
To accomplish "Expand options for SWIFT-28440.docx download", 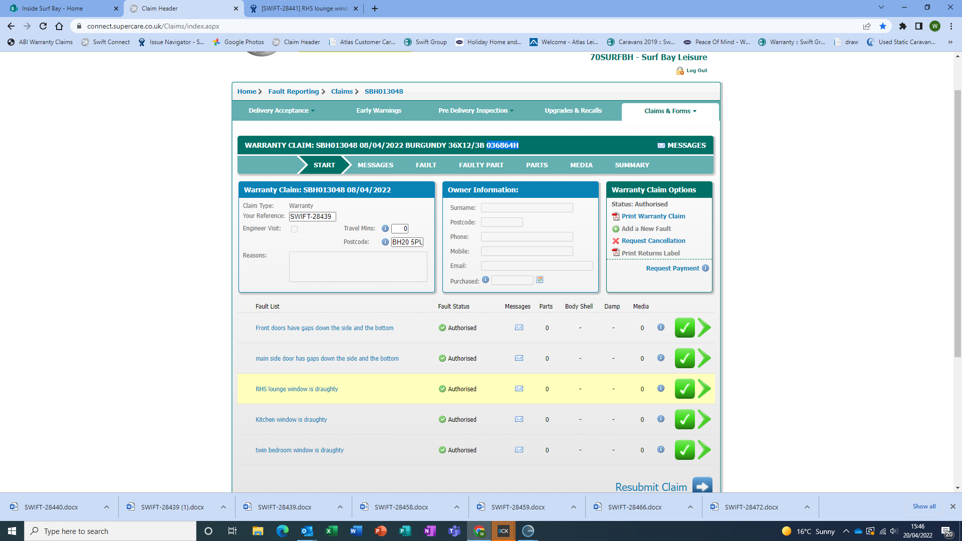I will (x=107, y=507).
